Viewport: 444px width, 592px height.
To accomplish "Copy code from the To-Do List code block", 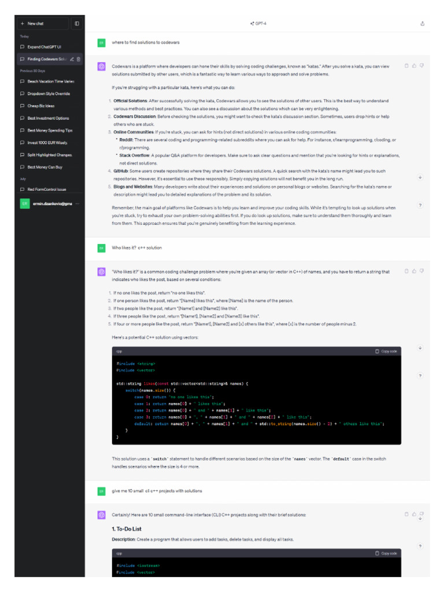I will [x=386, y=553].
